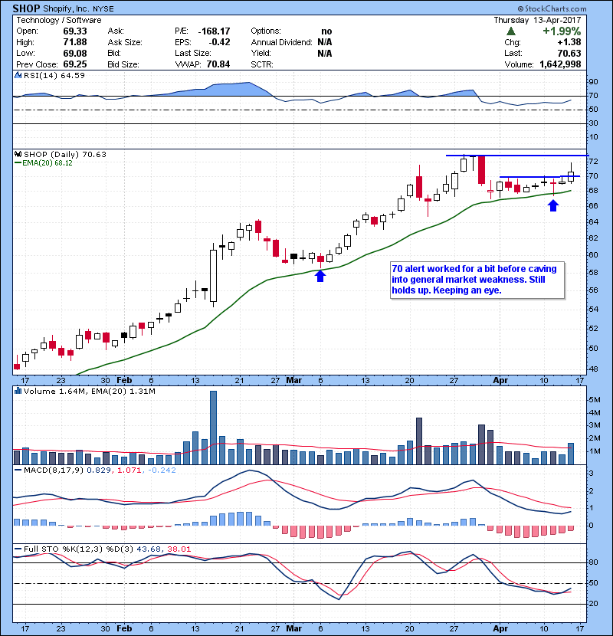
Task: Click the Annual Dividend label
Action: [281, 42]
